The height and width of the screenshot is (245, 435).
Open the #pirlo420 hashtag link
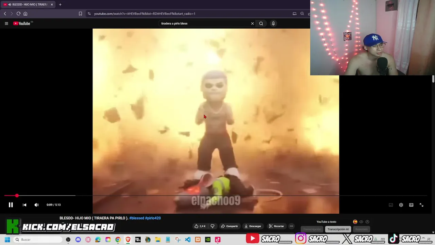(153, 218)
